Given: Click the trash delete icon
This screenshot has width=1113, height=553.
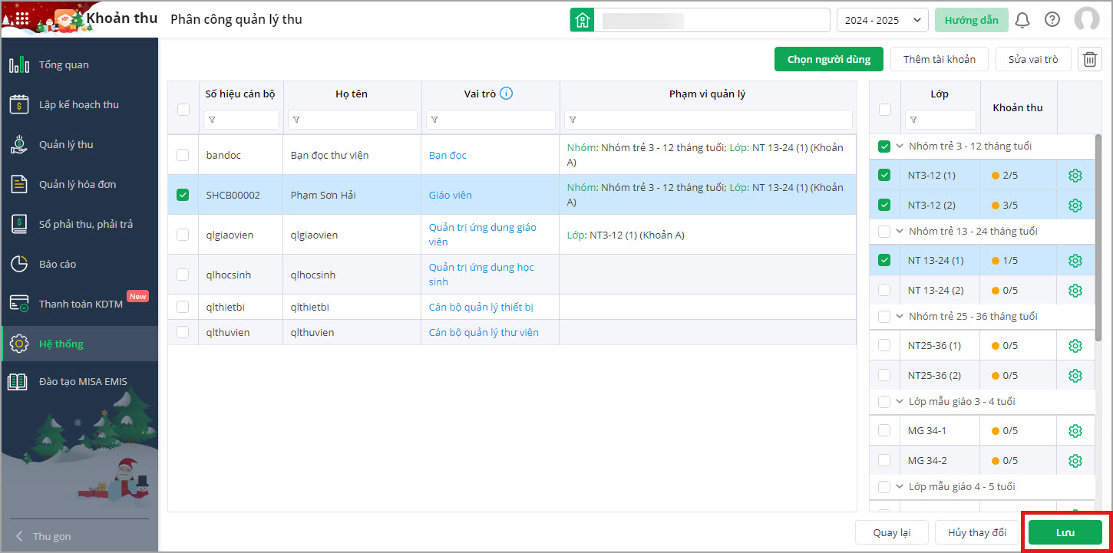Looking at the screenshot, I should click(1090, 59).
